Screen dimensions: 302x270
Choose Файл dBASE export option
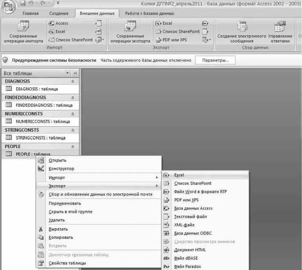[x=205, y=258]
